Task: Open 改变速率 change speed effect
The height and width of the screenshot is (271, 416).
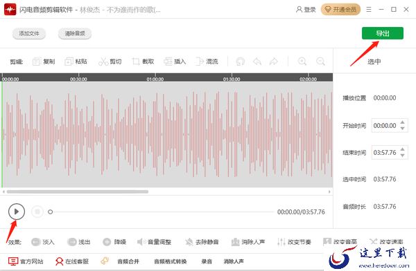Action: point(386,241)
